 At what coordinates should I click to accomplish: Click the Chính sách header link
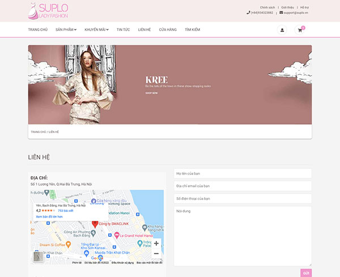pos(267,7)
